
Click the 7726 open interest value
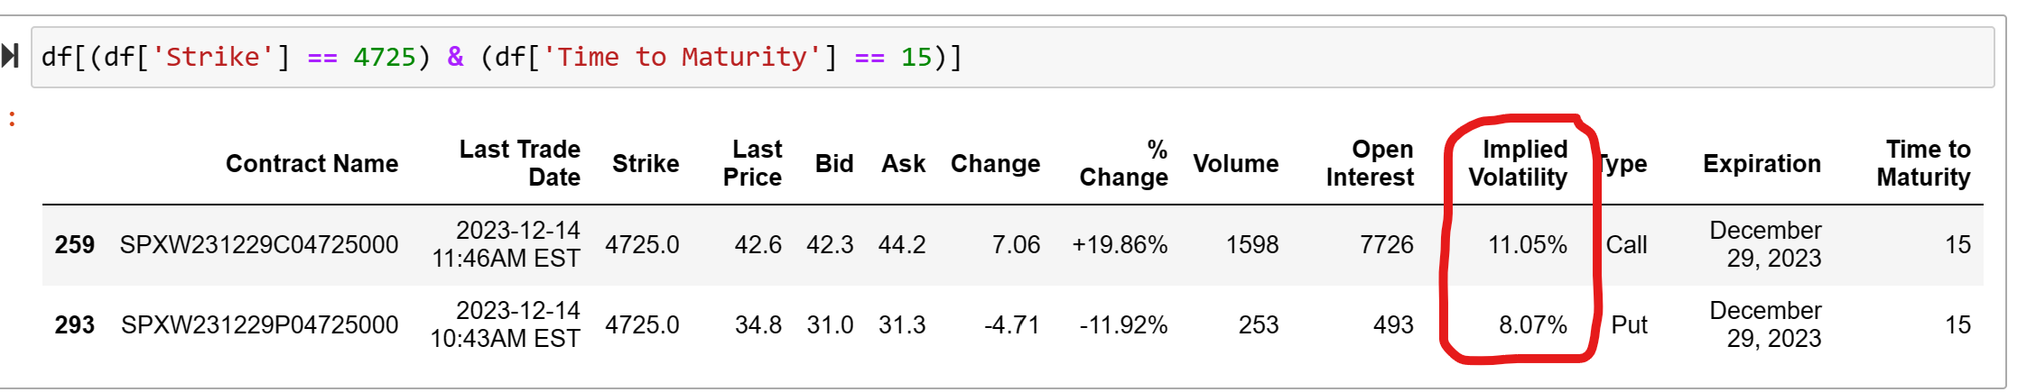coord(1386,244)
